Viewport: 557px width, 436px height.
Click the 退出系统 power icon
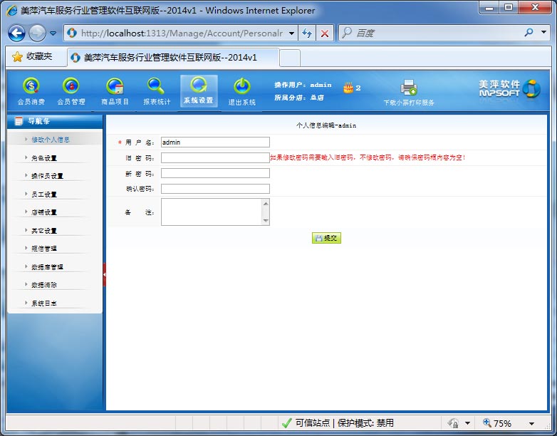click(x=242, y=86)
